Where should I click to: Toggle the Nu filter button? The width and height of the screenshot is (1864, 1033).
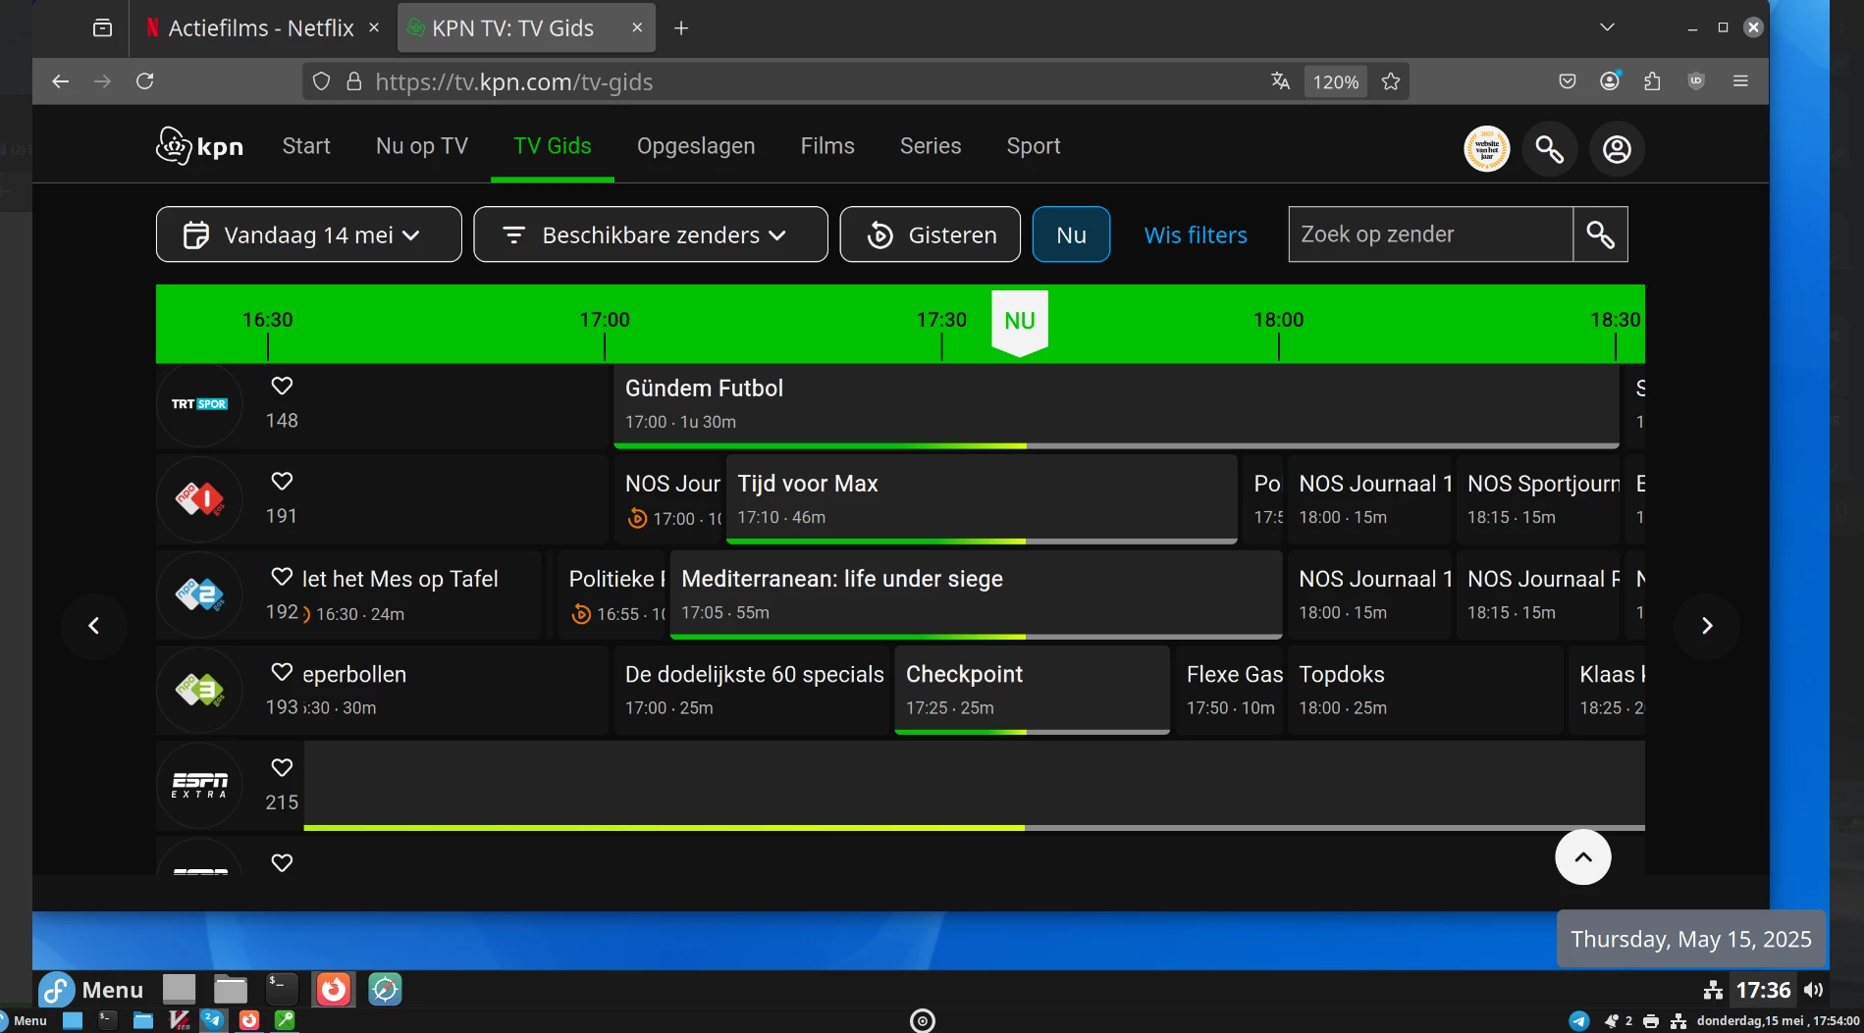(x=1071, y=234)
